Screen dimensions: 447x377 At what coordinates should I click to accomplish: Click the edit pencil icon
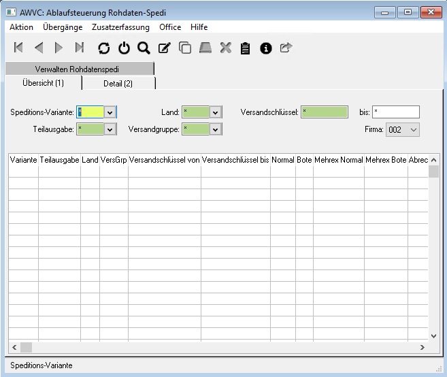(164, 48)
